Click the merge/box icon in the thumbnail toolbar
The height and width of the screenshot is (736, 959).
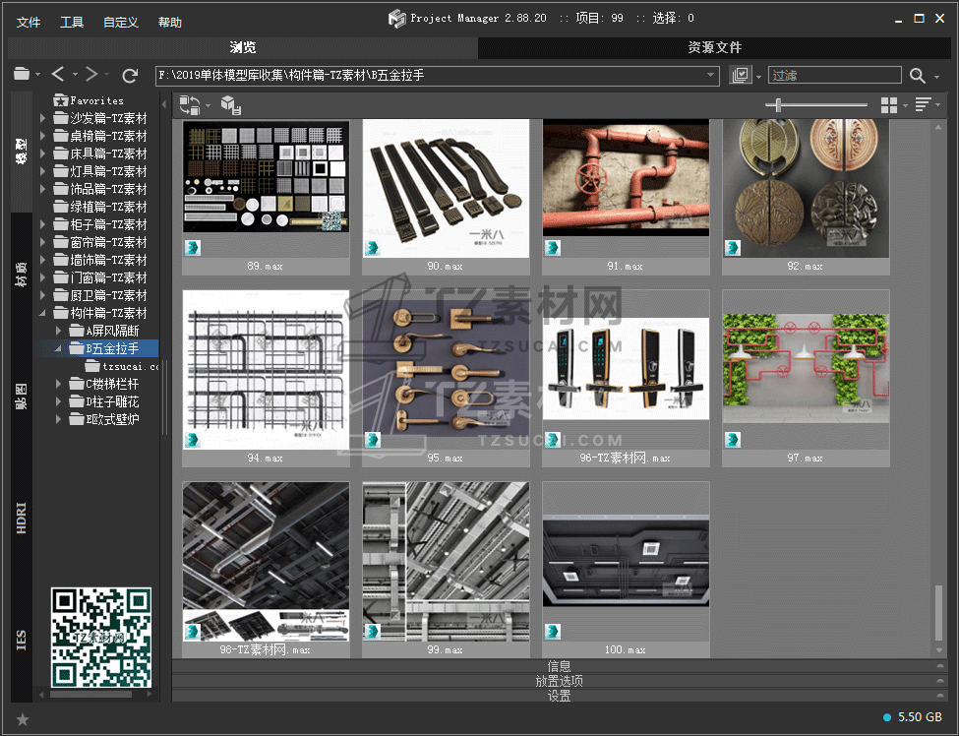[230, 105]
